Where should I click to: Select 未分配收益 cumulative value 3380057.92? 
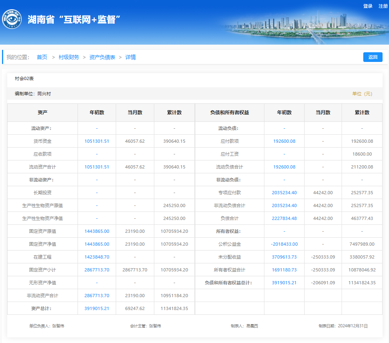point(362,257)
